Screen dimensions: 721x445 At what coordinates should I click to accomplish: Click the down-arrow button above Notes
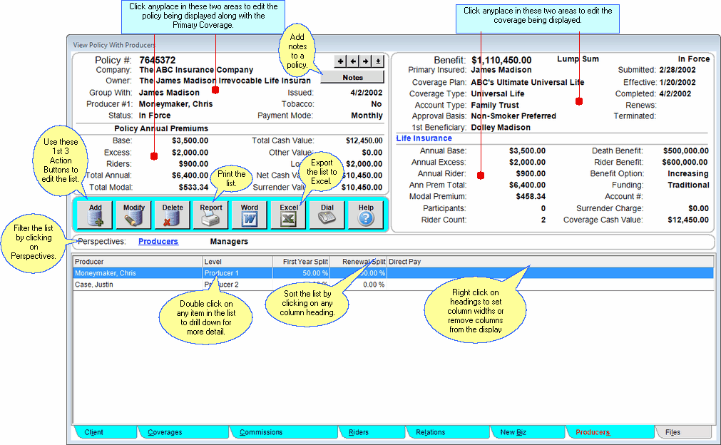pos(379,61)
